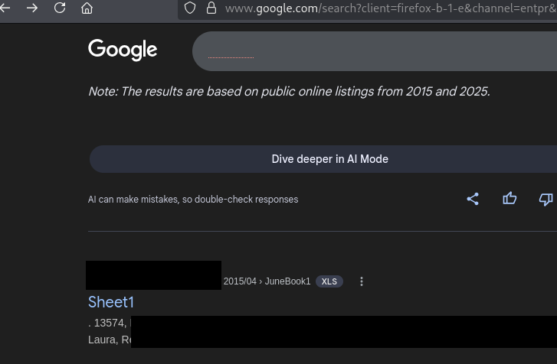Select the Laura snippet line
This screenshot has height=364, width=557.
[x=110, y=340]
